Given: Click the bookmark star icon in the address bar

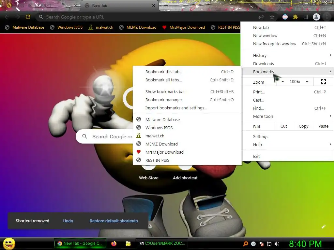Looking at the screenshot, I should coord(272,17).
